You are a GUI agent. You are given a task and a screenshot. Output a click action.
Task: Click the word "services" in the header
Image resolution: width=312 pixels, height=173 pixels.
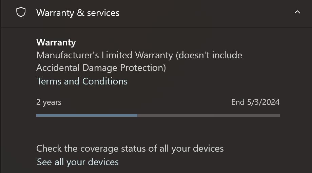pyautogui.click(x=103, y=13)
